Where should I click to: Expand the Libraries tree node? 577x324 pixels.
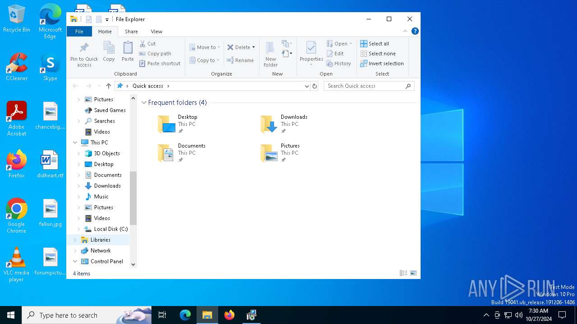(75, 240)
